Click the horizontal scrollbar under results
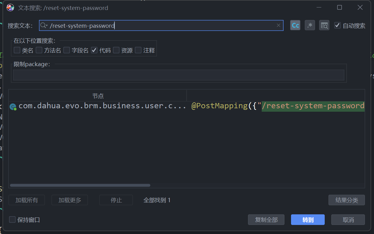 coord(80,185)
